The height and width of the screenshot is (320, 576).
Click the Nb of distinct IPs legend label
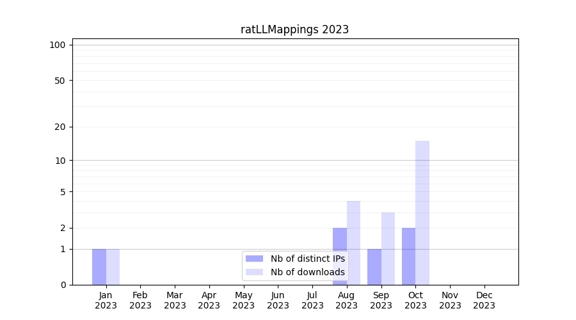pyautogui.click(x=307, y=259)
